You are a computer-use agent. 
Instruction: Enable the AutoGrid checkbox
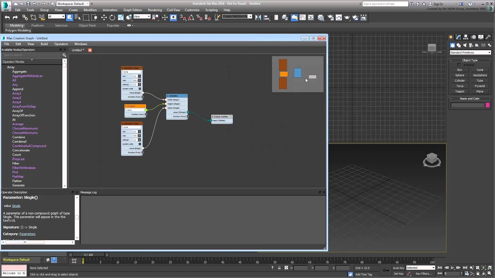[459, 65]
